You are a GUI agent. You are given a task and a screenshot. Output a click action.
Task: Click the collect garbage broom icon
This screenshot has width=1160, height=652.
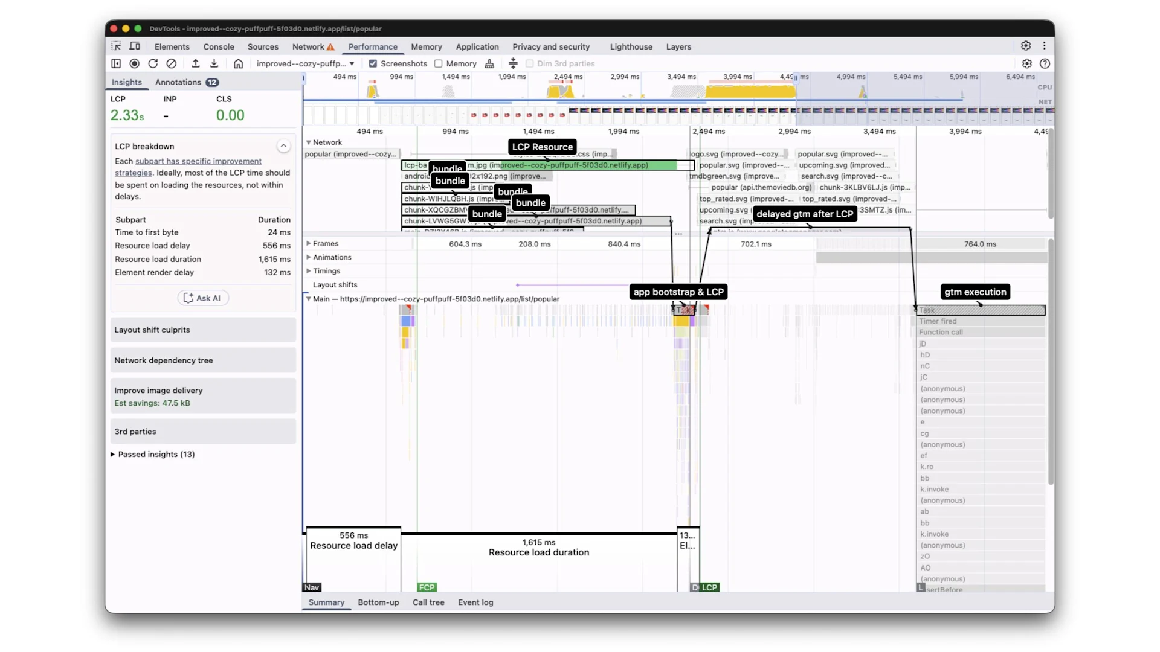[x=489, y=63]
